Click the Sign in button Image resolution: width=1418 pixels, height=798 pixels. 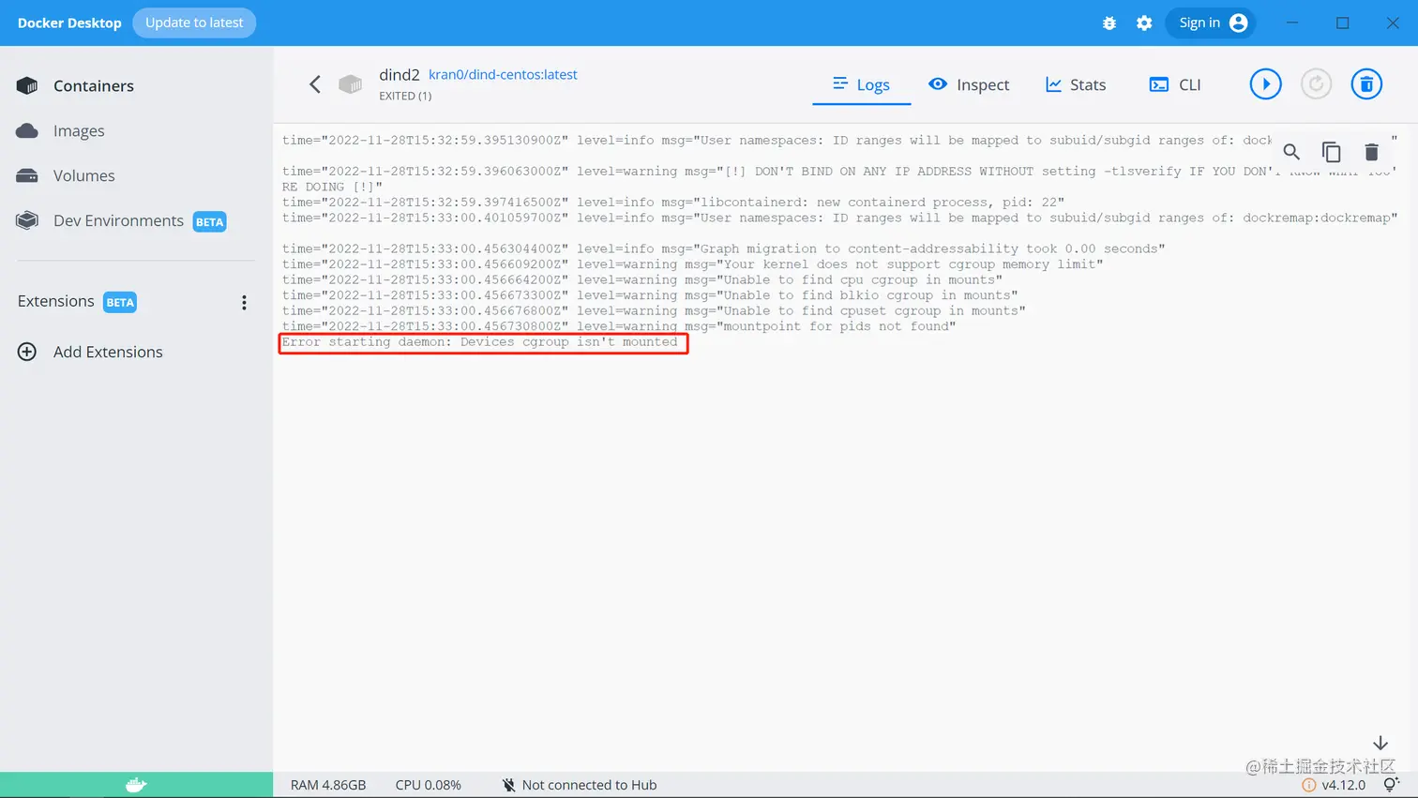tap(1211, 23)
